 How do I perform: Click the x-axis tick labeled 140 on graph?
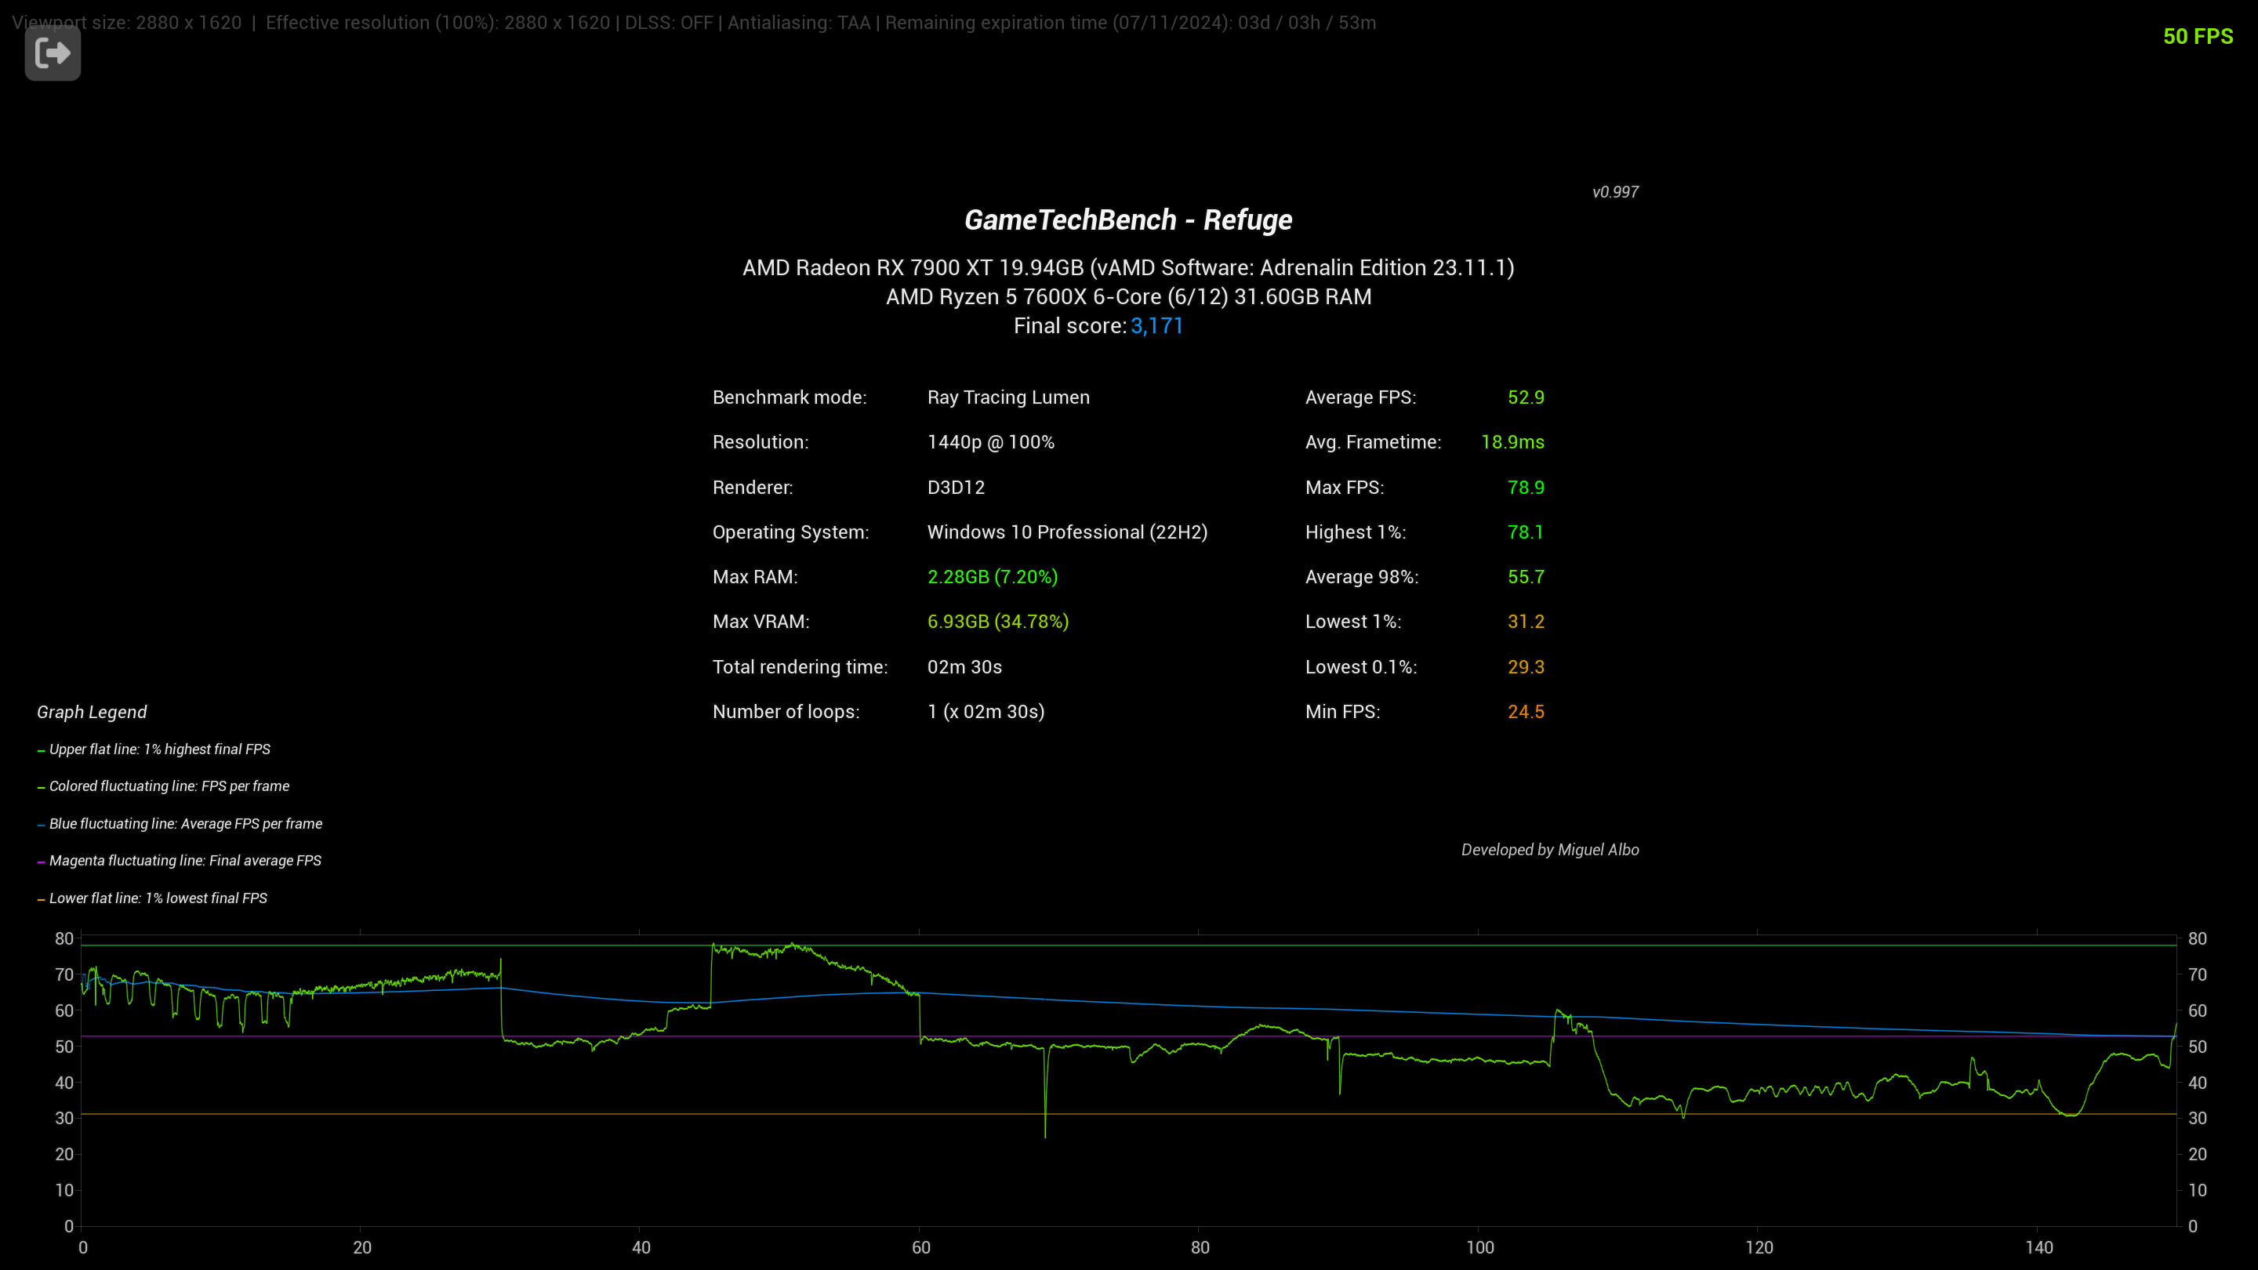2038,1248
